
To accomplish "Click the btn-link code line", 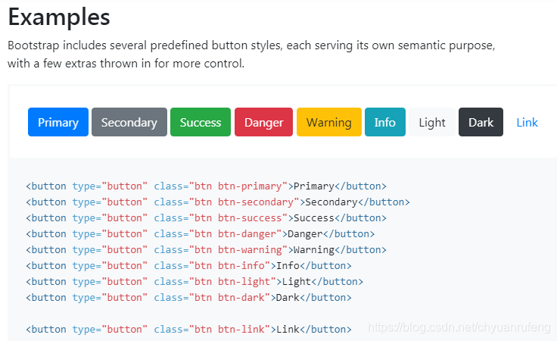I will 188,329.
